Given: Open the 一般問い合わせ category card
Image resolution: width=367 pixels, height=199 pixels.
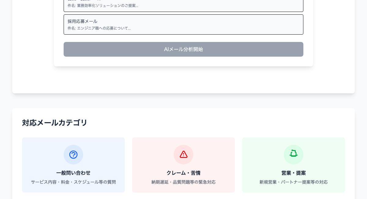Looking at the screenshot, I should 73,165.
